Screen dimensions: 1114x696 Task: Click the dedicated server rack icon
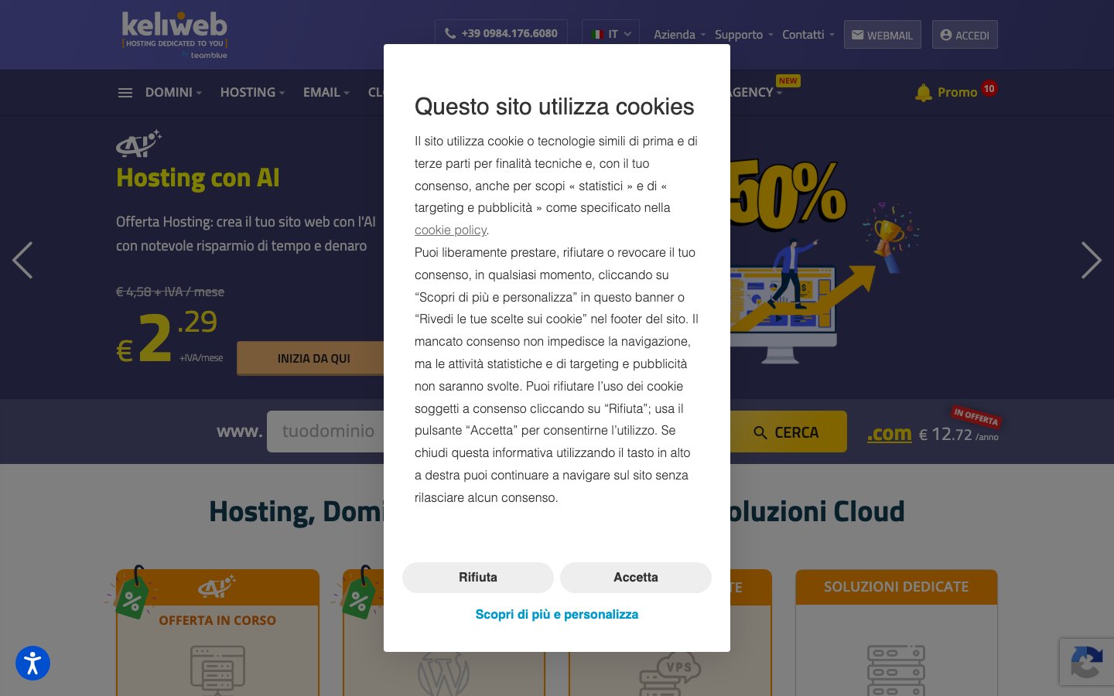(896, 670)
